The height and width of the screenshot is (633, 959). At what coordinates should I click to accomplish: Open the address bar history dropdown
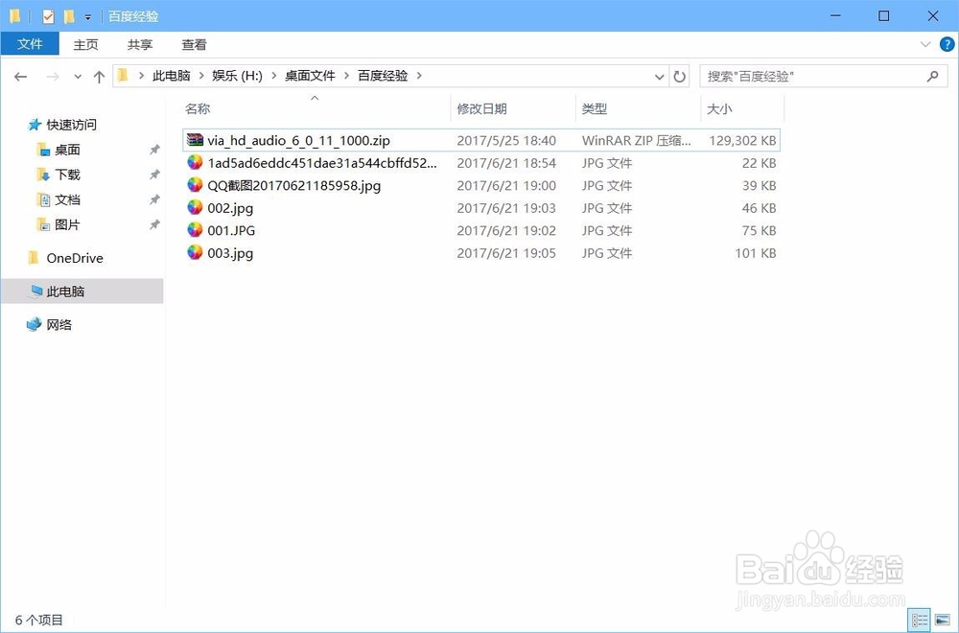(x=659, y=75)
